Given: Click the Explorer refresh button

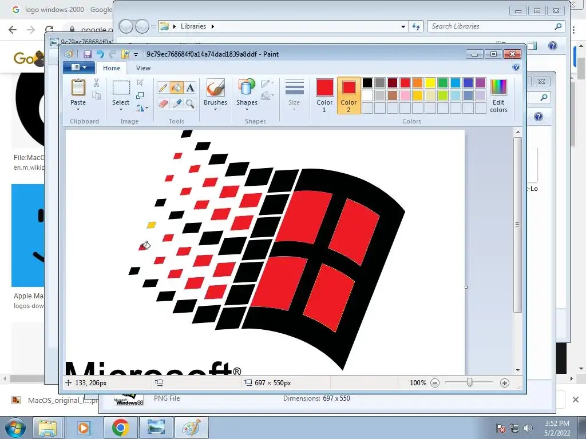Looking at the screenshot, I should coord(416,26).
